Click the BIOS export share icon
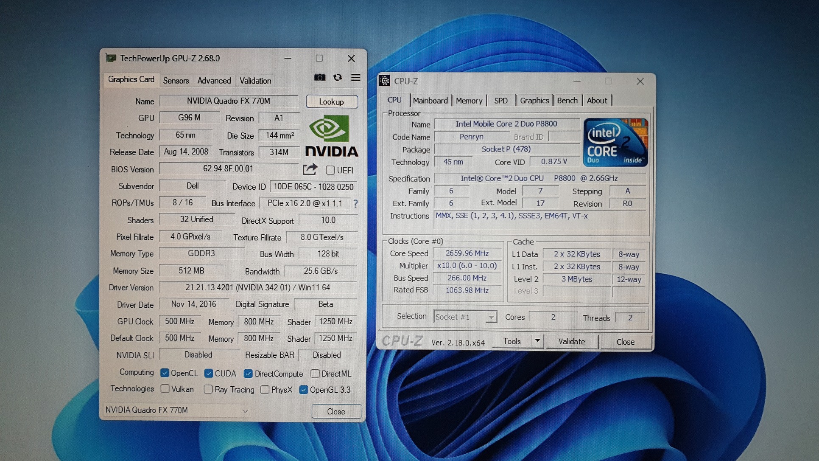The height and width of the screenshot is (461, 819). point(310,169)
